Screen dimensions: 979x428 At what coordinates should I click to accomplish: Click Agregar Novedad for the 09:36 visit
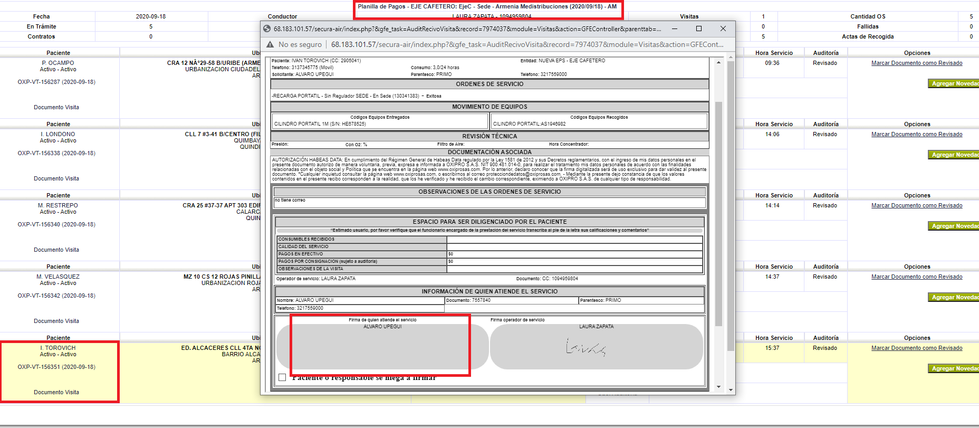(x=954, y=83)
